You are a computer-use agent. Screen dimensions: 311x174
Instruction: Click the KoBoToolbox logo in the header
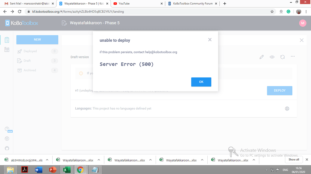tap(21, 23)
